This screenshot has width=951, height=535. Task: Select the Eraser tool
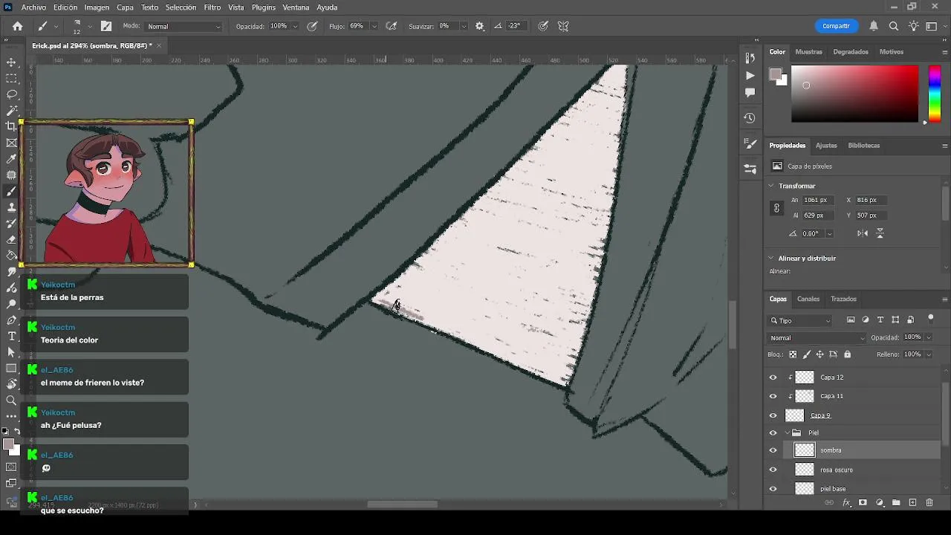pyautogui.click(x=11, y=239)
